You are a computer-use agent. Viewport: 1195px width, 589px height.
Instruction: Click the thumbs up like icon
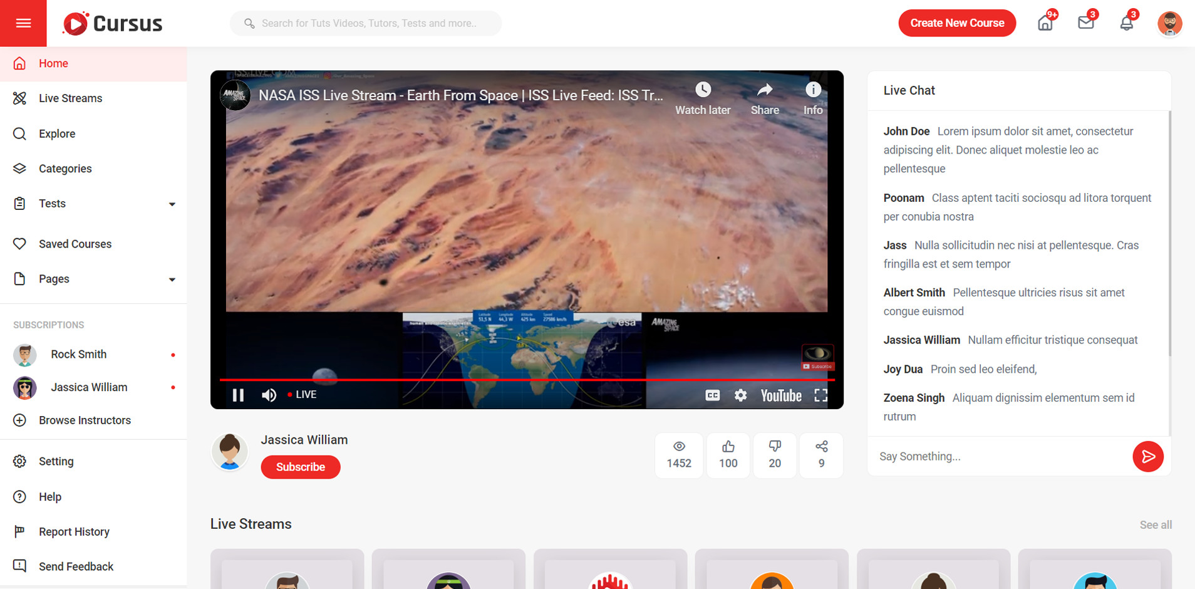[x=728, y=447]
